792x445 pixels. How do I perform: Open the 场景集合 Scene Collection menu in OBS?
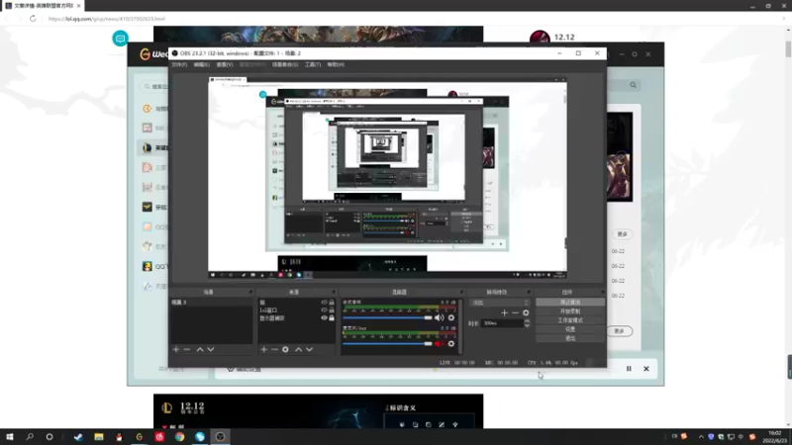(285, 64)
